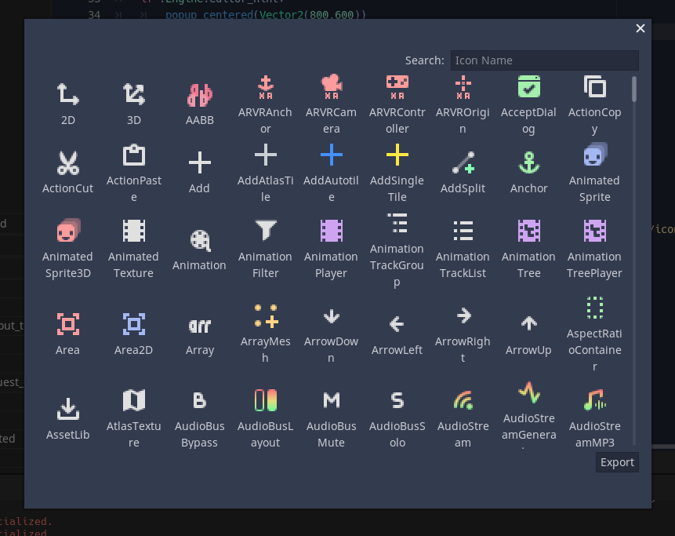The height and width of the screenshot is (536, 675).
Task: Select the yellow AddSingleTile icon
Action: click(x=397, y=155)
